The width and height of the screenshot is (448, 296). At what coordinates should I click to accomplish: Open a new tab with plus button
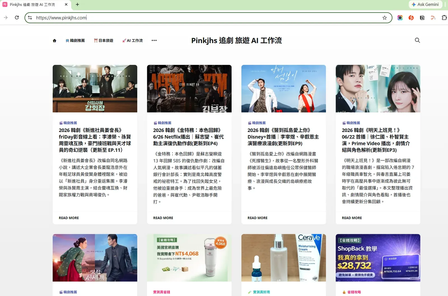click(x=78, y=4)
